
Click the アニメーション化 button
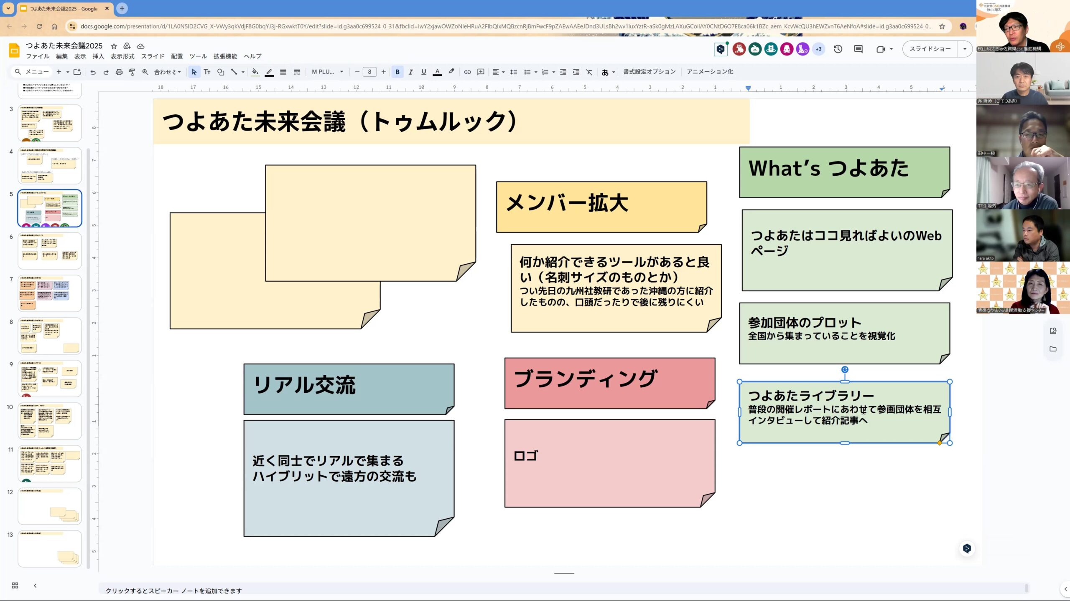pyautogui.click(x=710, y=72)
